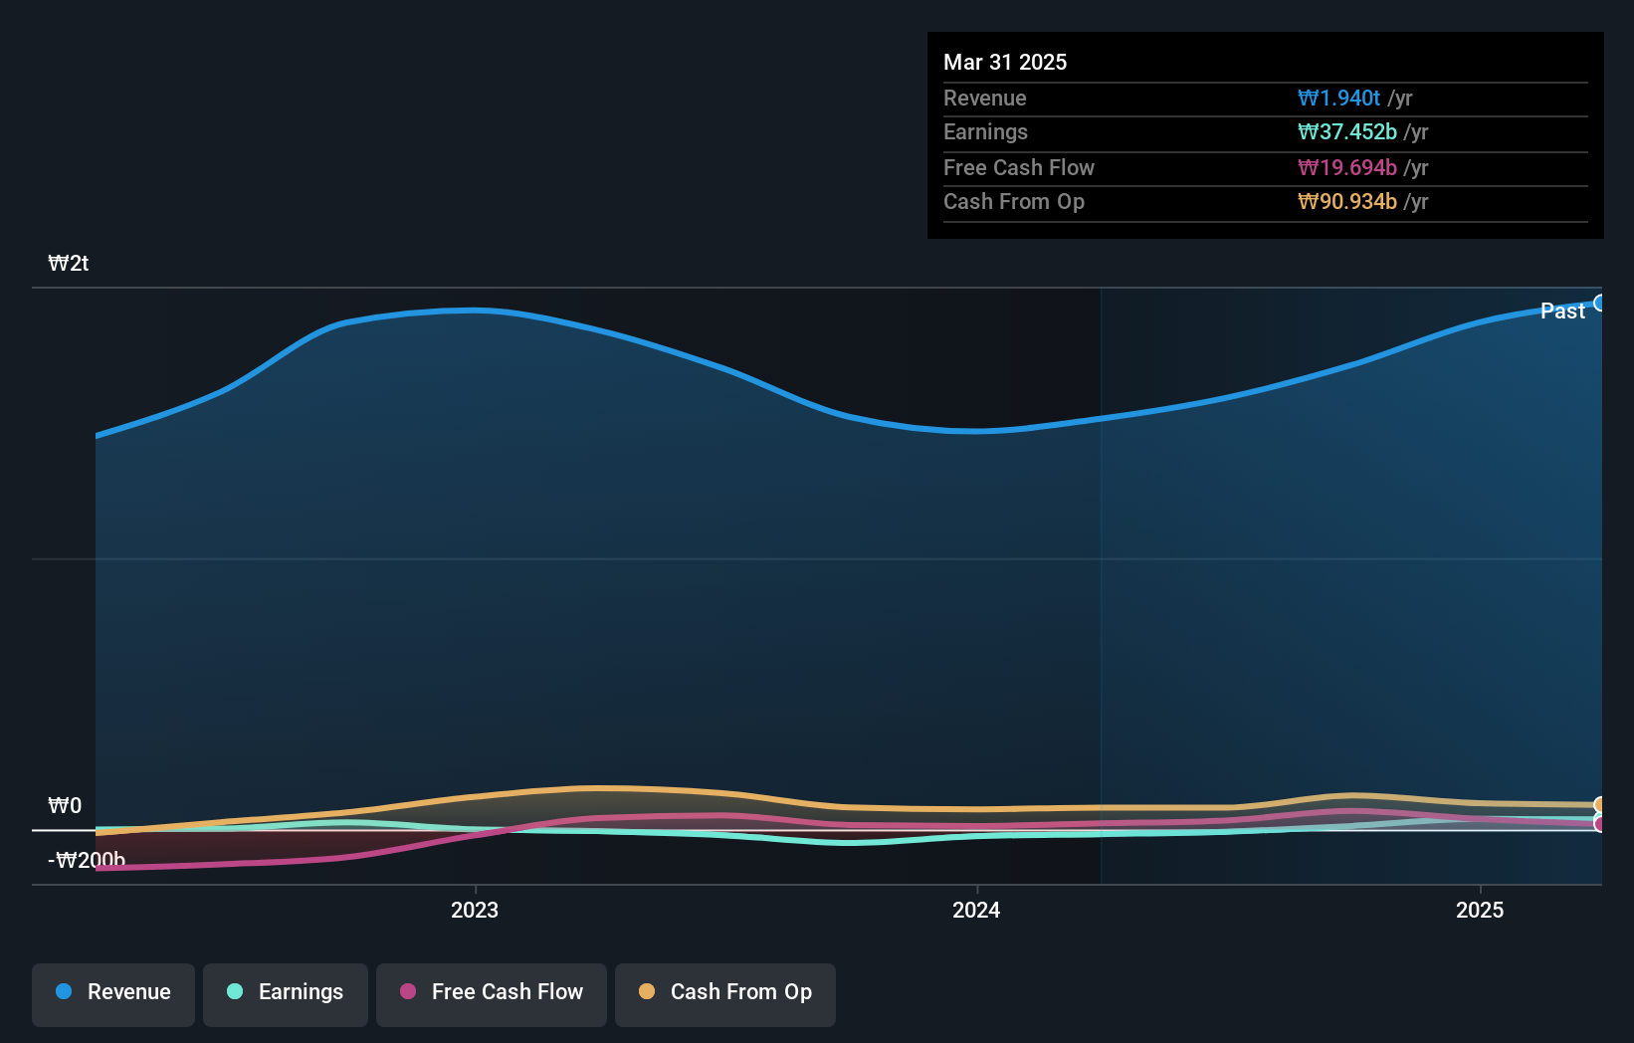1634x1043 pixels.
Task: Click the teal Earnings legend dot
Action: point(235,991)
